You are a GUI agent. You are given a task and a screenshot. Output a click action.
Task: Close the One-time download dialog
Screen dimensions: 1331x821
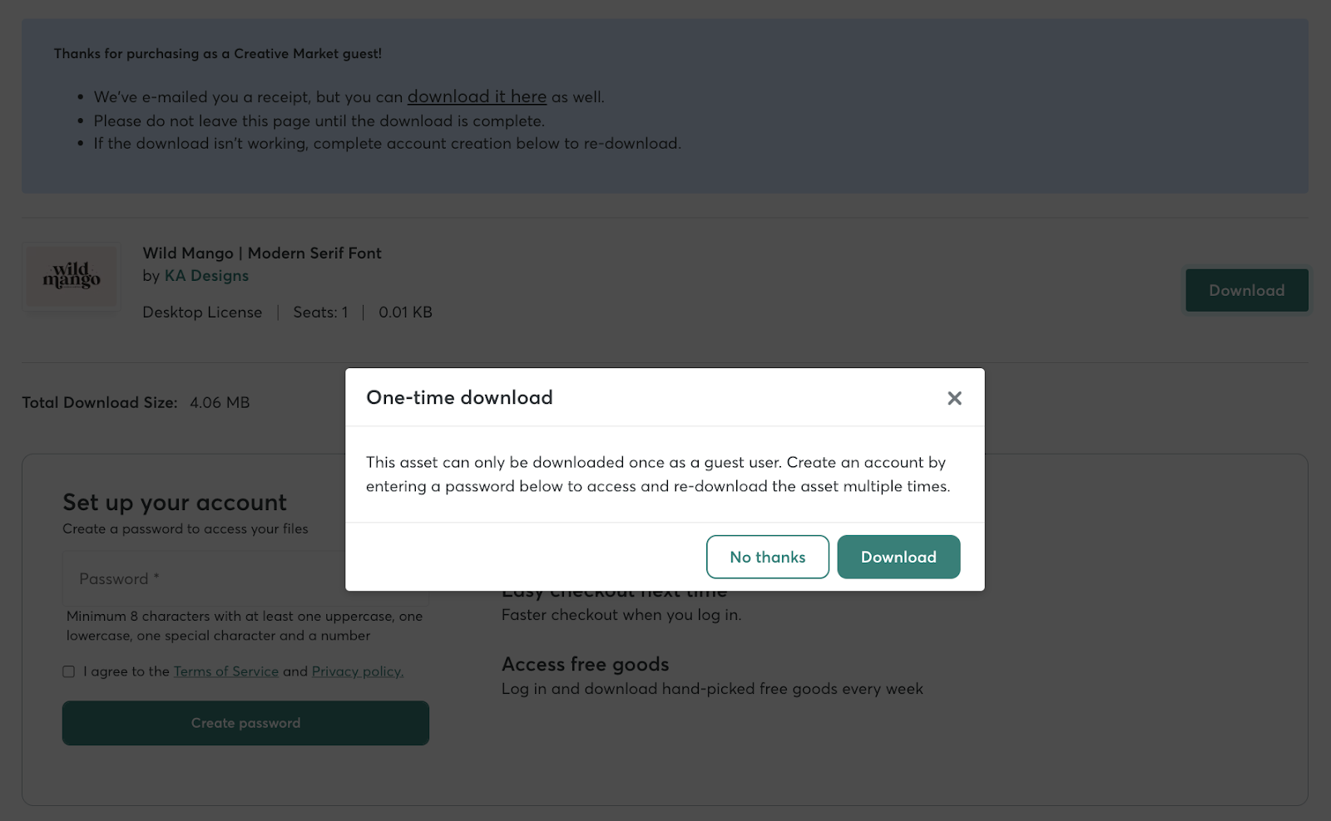coord(954,398)
